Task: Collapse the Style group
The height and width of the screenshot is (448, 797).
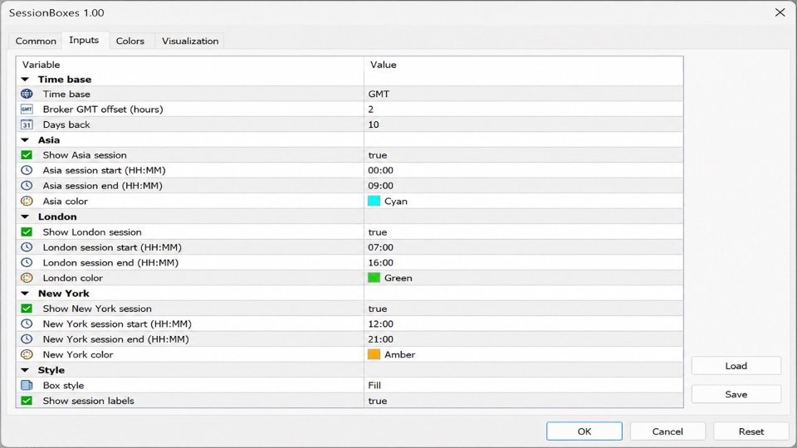Action: point(25,370)
